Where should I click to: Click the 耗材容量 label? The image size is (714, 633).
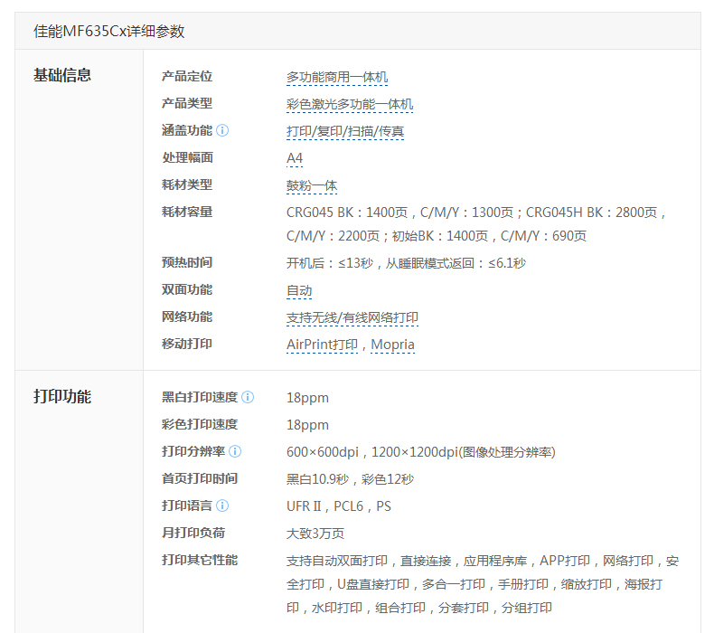point(187,212)
